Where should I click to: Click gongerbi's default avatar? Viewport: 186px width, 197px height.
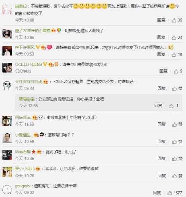point(7,189)
